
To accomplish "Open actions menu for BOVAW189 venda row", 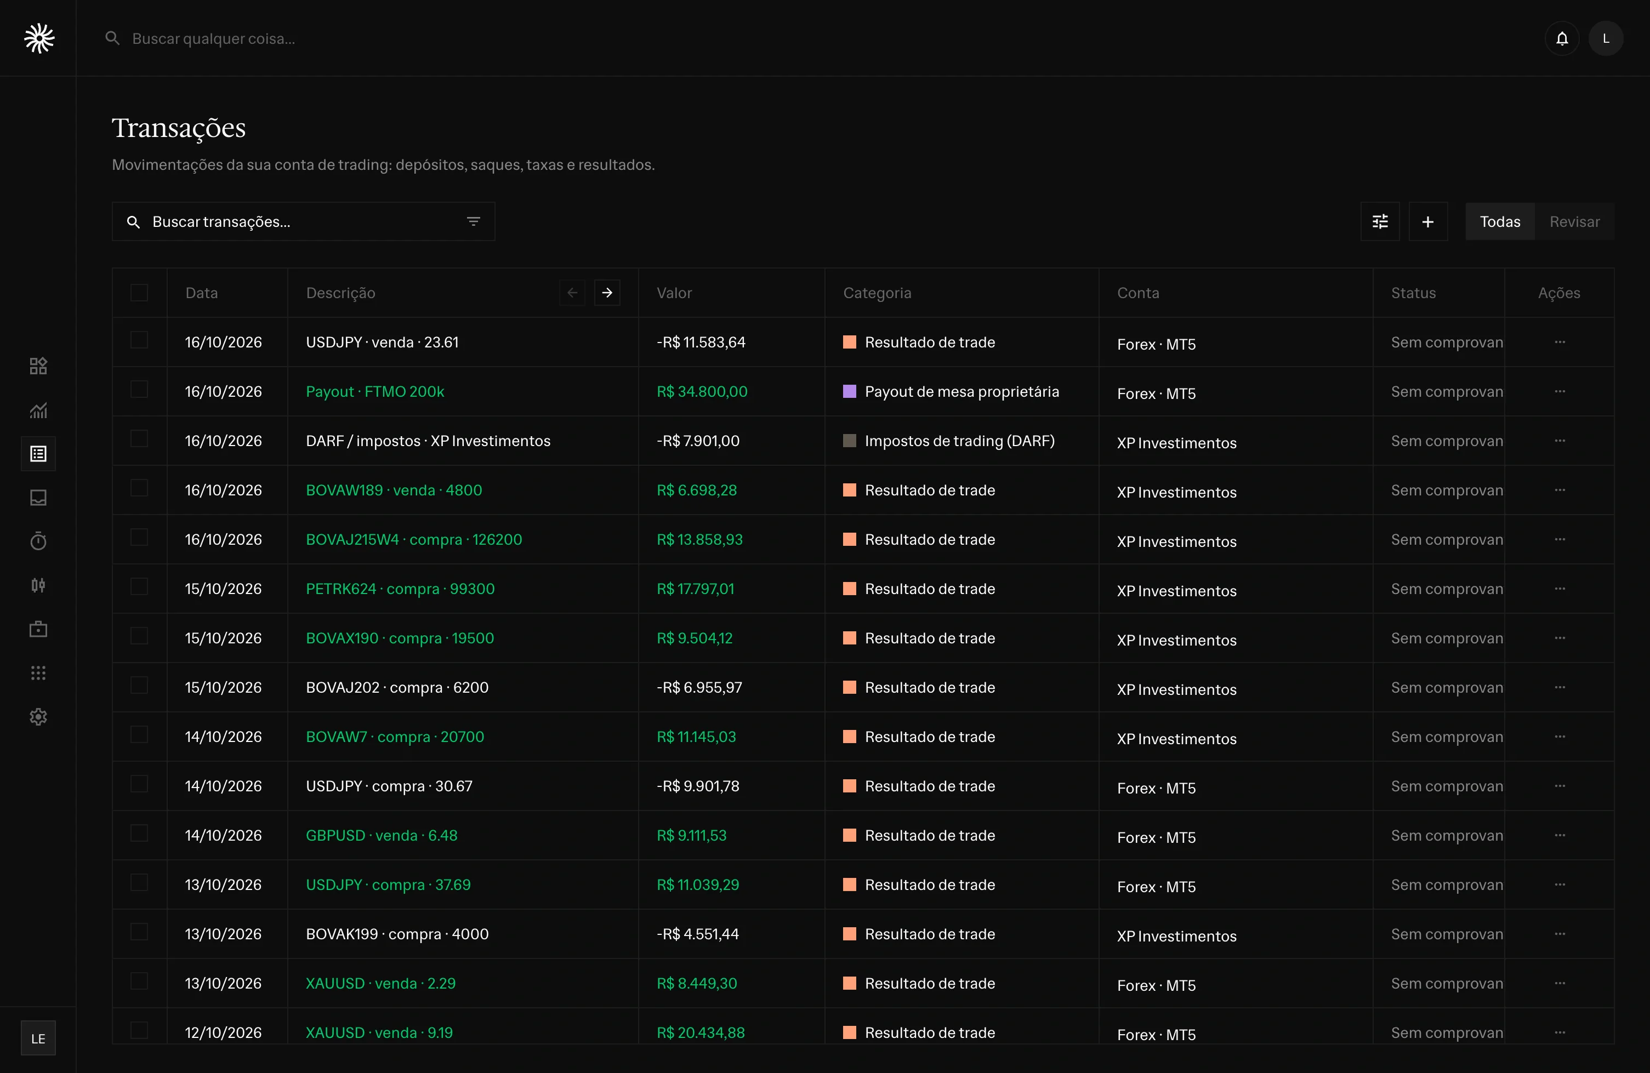I will [1560, 490].
